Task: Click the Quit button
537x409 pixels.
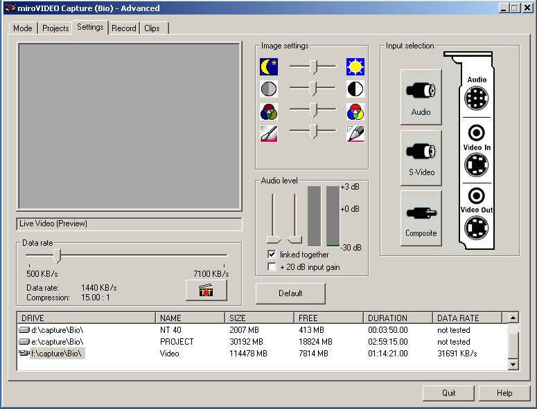Action: [x=448, y=393]
